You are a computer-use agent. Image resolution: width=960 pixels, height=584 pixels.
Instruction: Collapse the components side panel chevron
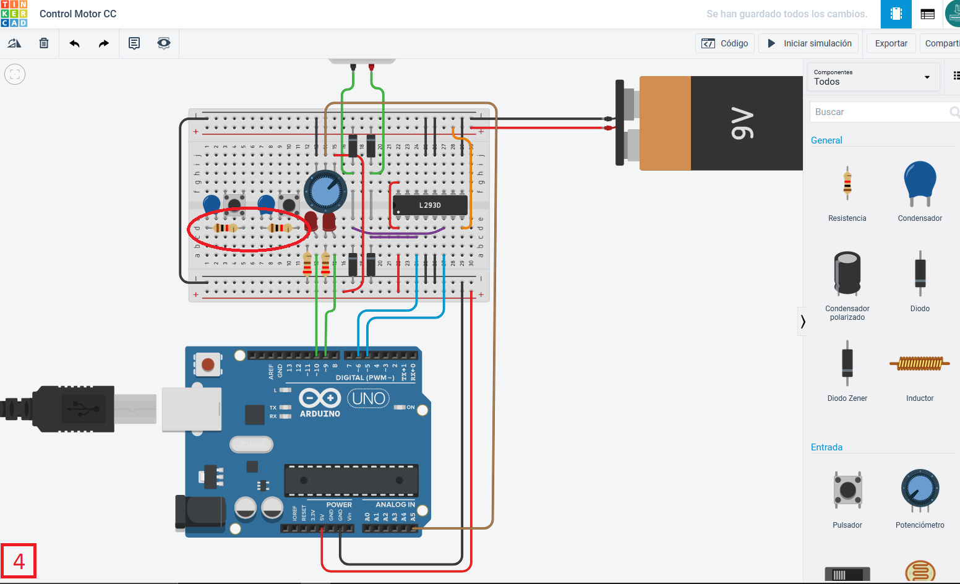[803, 322]
